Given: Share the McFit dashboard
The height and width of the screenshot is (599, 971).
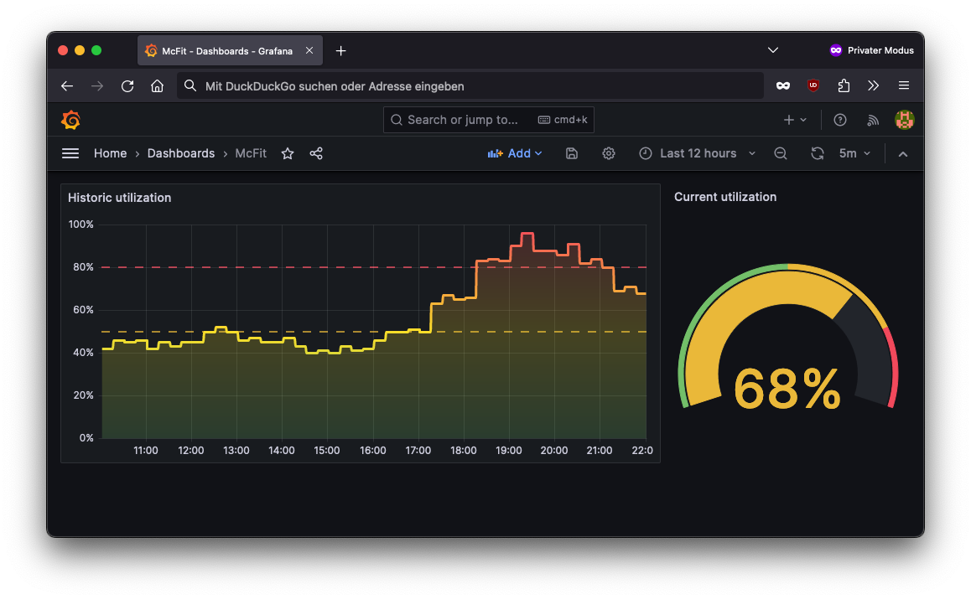Looking at the screenshot, I should (316, 153).
